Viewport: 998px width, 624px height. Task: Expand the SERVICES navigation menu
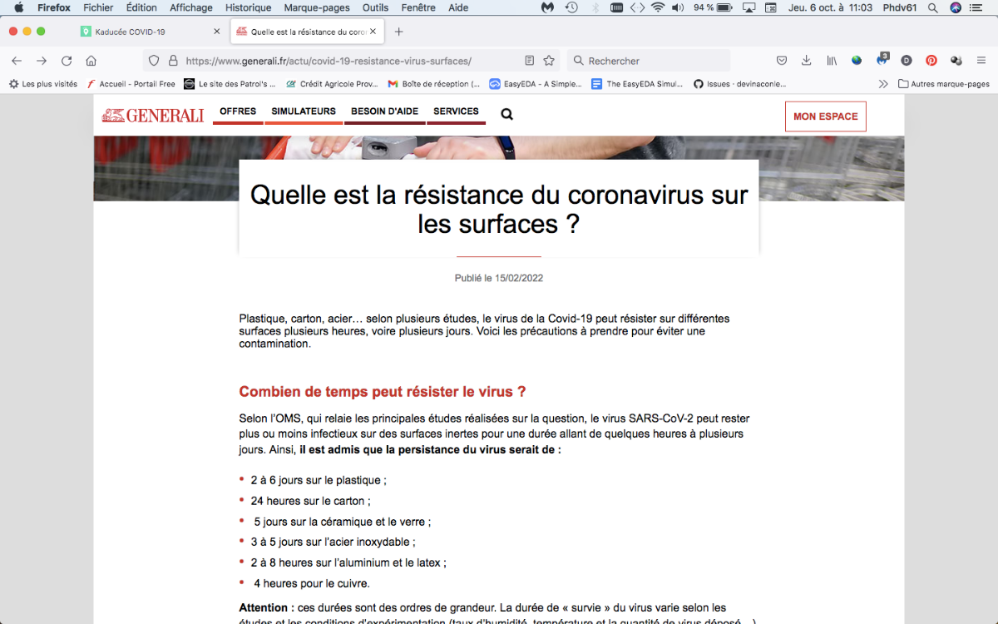[456, 111]
